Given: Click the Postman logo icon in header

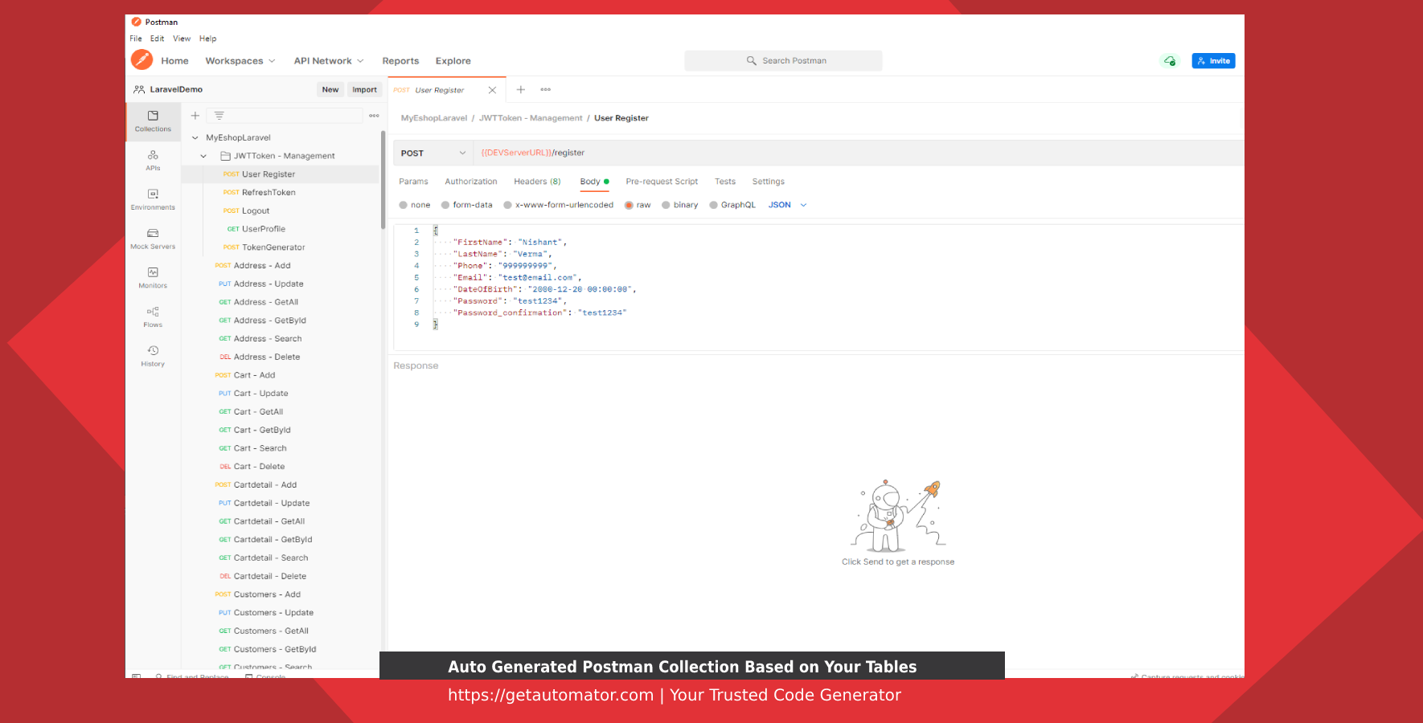Looking at the screenshot, I should click(141, 60).
